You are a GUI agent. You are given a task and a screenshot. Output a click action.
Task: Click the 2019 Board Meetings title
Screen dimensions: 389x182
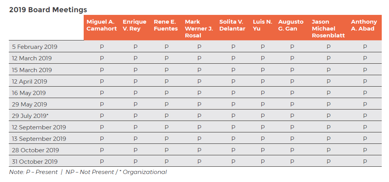pos(48,10)
